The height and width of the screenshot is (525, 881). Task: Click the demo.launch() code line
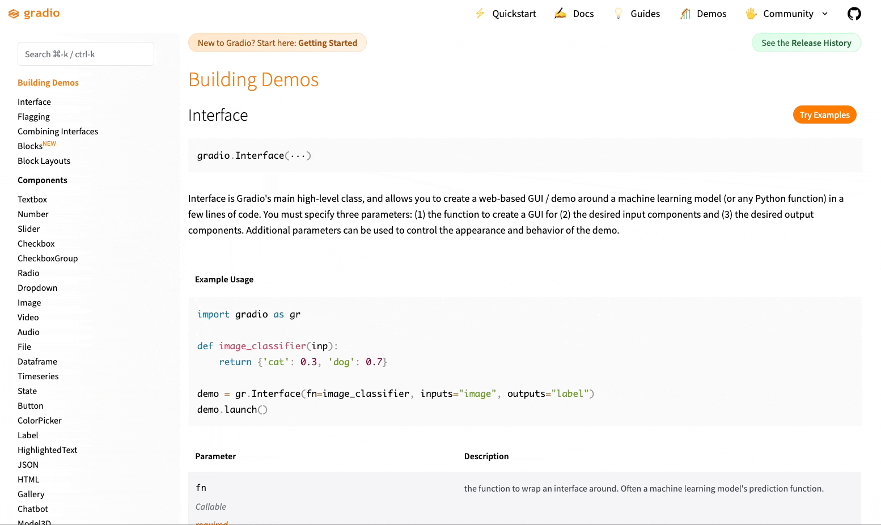click(x=232, y=409)
